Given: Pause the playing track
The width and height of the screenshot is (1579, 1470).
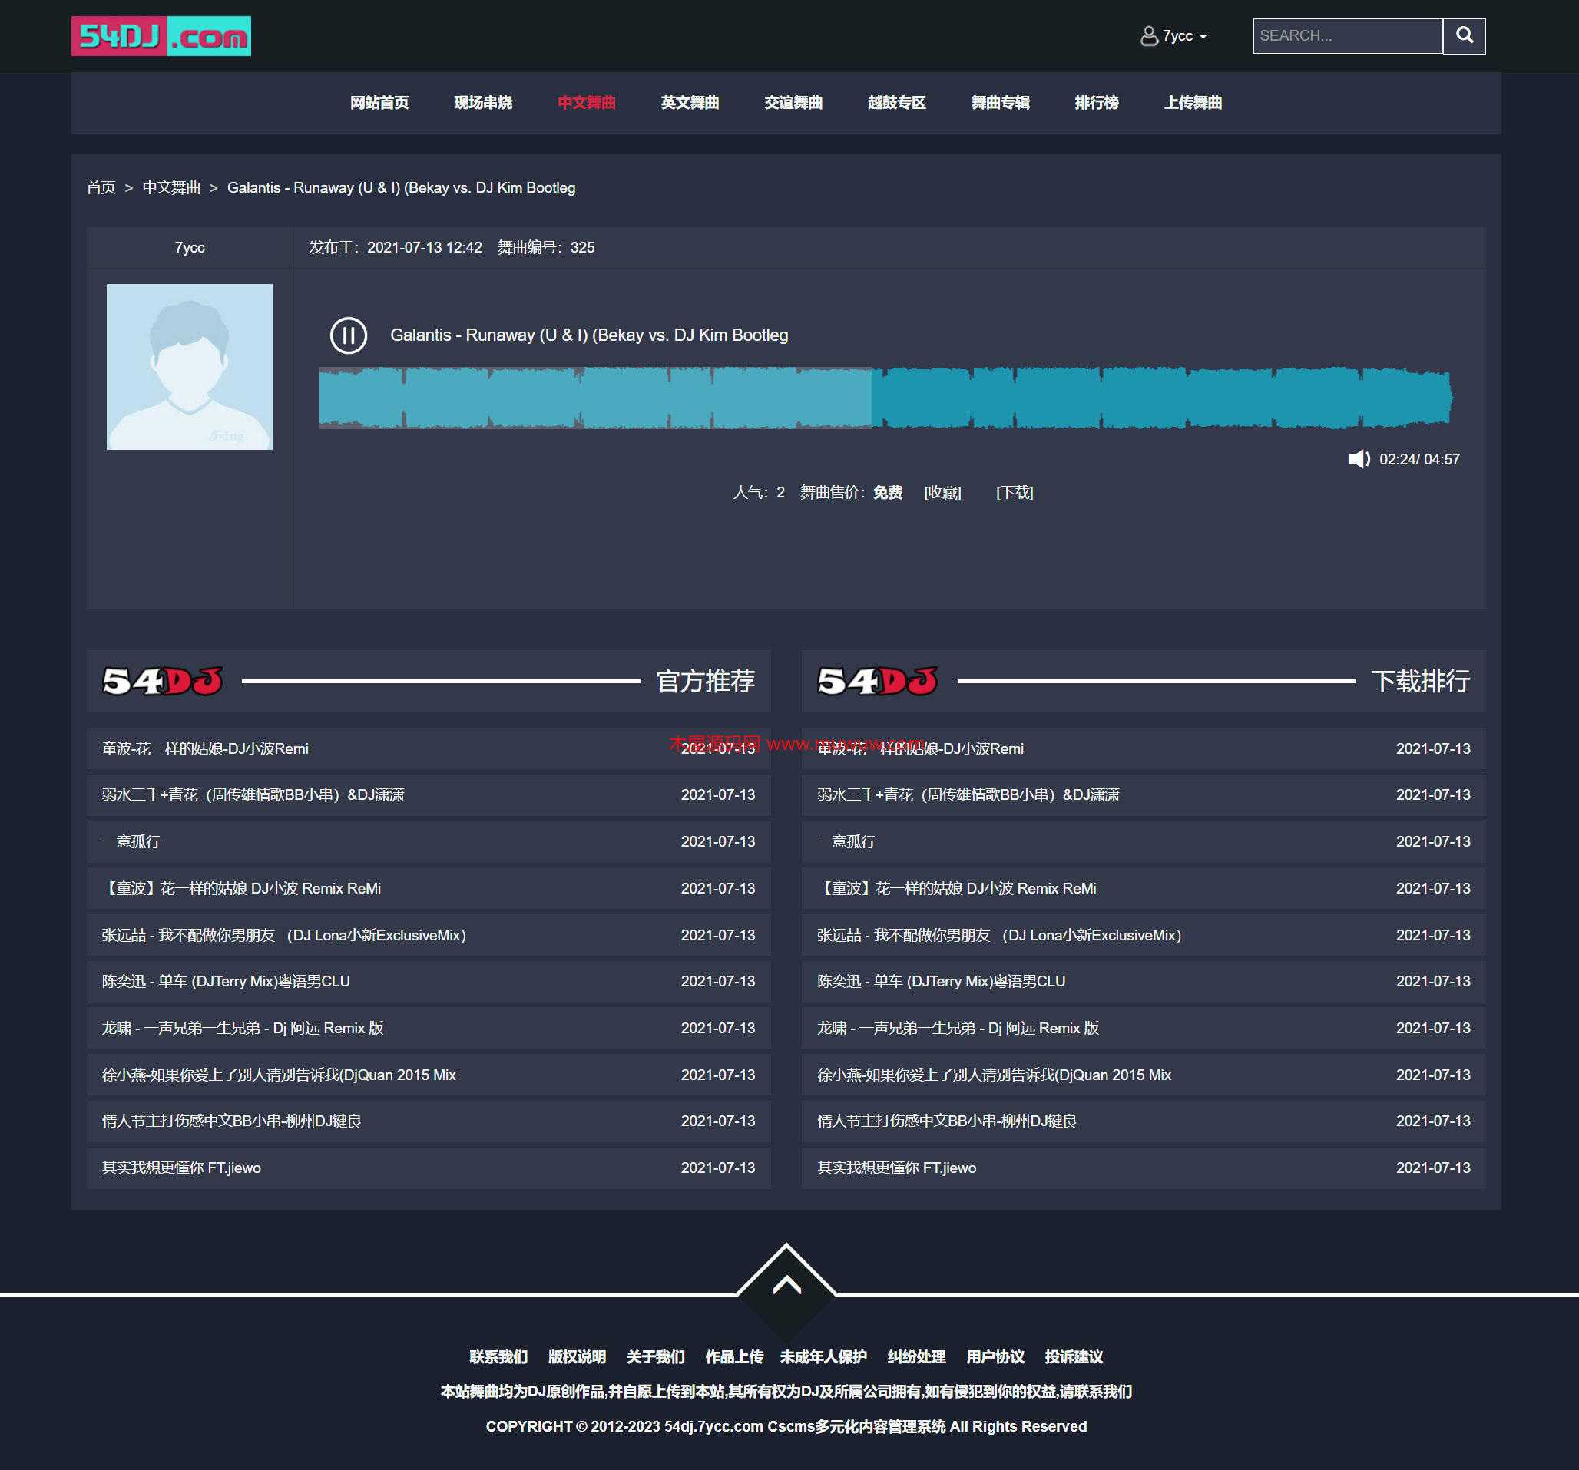Looking at the screenshot, I should tap(348, 335).
